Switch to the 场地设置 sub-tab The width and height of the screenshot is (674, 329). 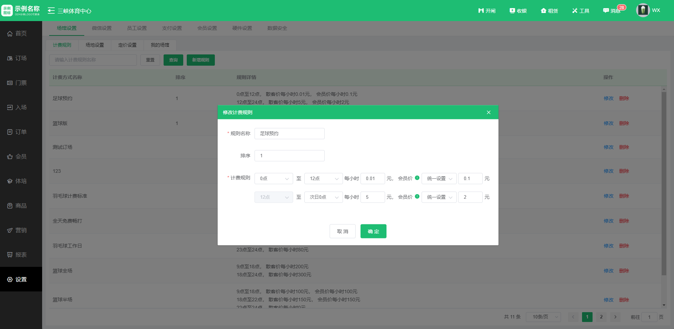[x=95, y=45]
